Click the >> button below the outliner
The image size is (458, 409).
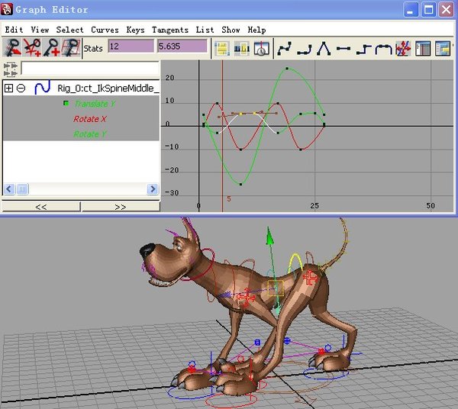point(121,207)
